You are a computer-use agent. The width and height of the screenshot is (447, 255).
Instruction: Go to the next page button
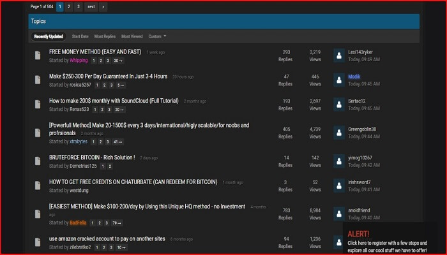coord(91,6)
